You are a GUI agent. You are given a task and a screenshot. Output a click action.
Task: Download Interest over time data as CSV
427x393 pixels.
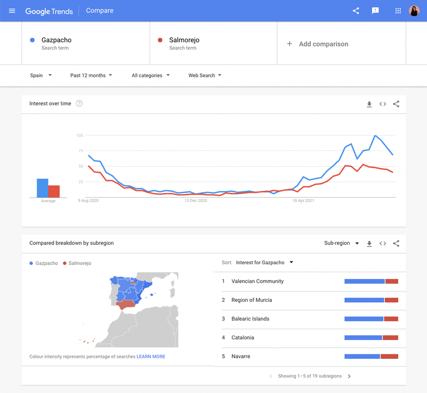point(369,104)
